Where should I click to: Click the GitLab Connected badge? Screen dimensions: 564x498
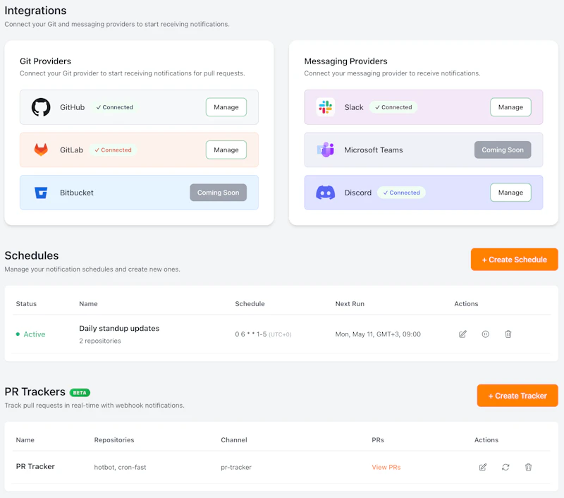point(114,150)
